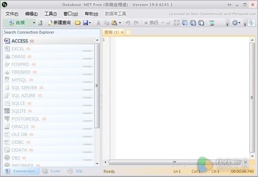258x177 pixels.
Task: Create a new query with 新建查询
Action: pos(59,23)
